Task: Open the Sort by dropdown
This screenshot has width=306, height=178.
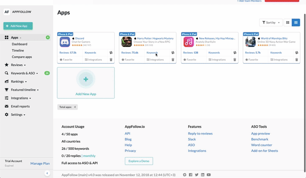Action: click(271, 22)
